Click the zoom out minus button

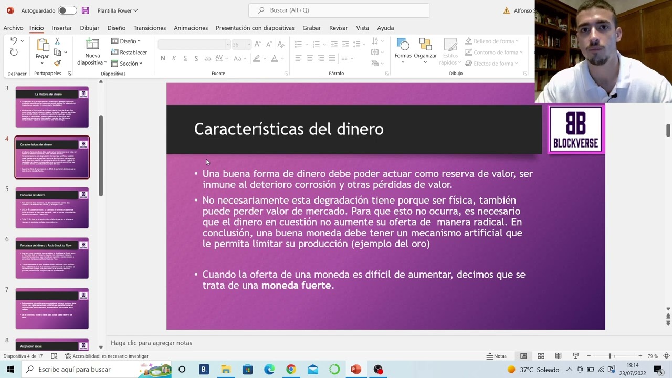pyautogui.click(x=589, y=356)
